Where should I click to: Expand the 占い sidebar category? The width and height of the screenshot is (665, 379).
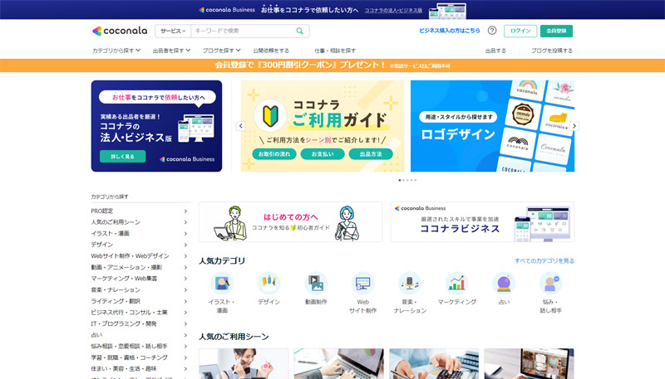point(140,335)
